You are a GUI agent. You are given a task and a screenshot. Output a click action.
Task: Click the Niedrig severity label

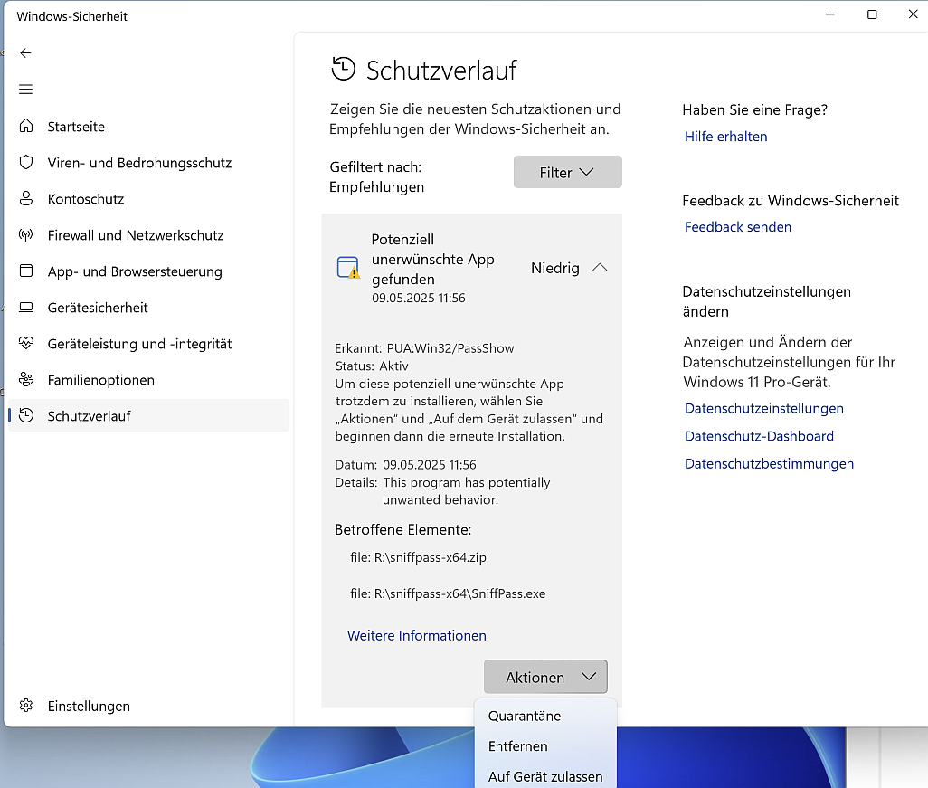(x=554, y=268)
